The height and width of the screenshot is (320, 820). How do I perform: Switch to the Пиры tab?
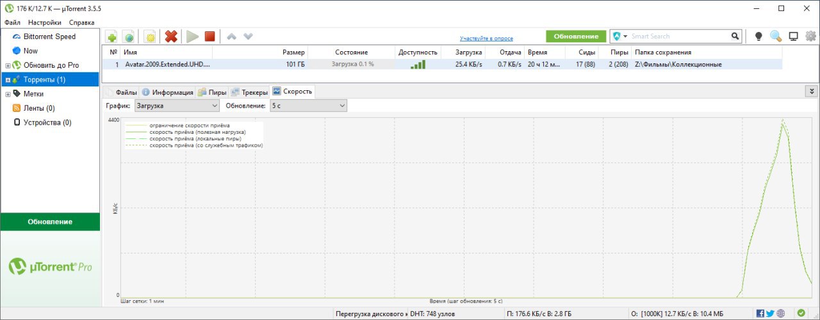(x=212, y=92)
